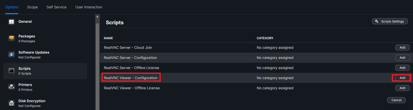Add the RealVNC Server - Offline License script
The width and height of the screenshot is (413, 110).
402,68
